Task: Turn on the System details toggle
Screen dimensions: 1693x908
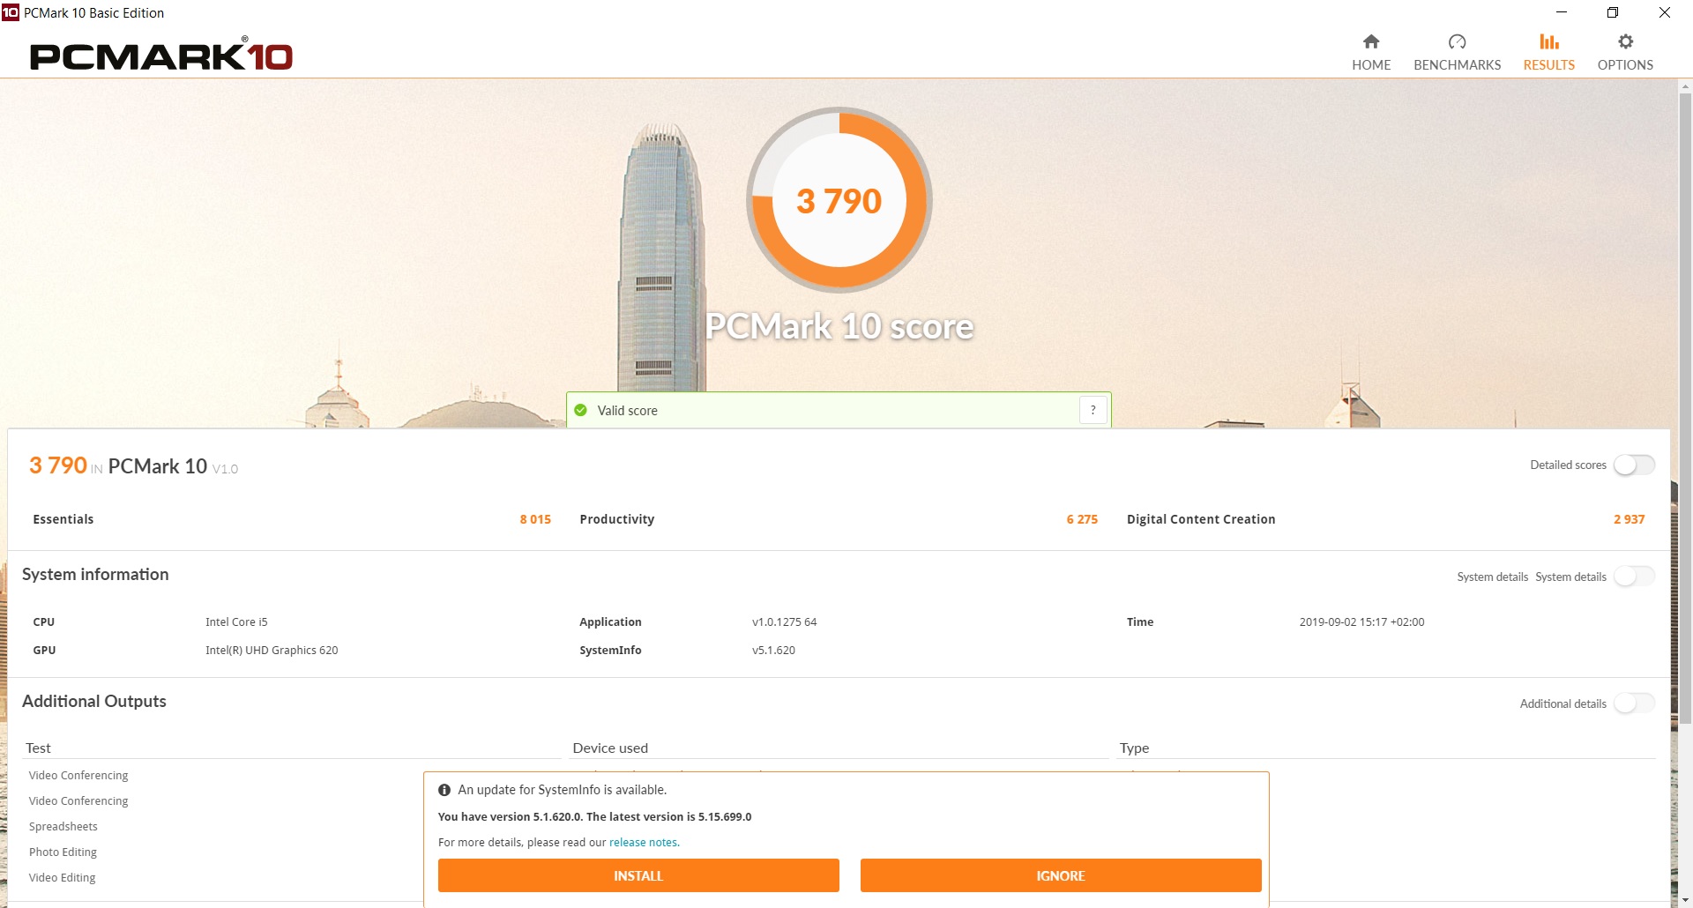Action: pyautogui.click(x=1634, y=577)
